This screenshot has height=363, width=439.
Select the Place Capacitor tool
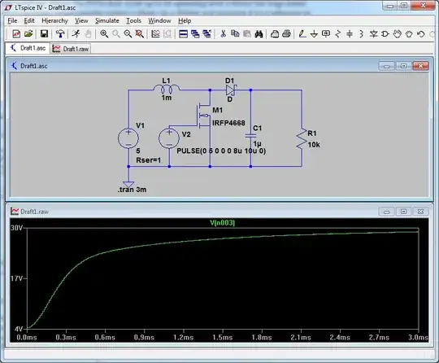[350, 34]
